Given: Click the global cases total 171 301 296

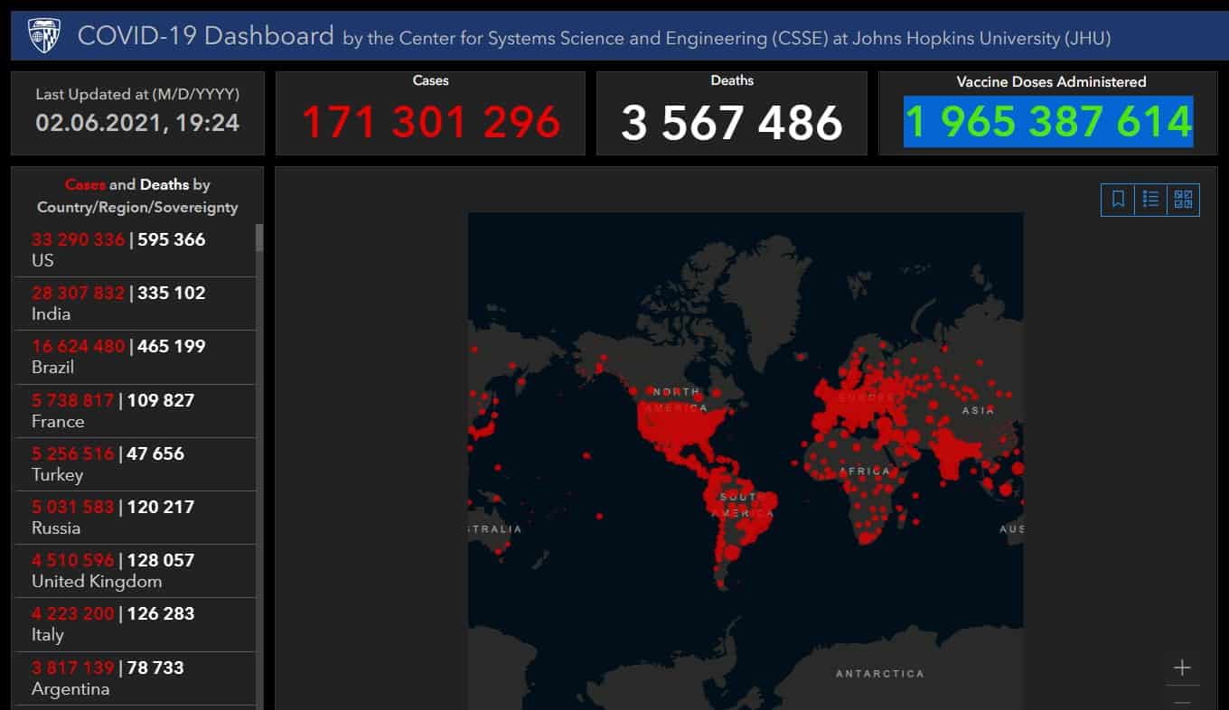Looking at the screenshot, I should point(431,122).
